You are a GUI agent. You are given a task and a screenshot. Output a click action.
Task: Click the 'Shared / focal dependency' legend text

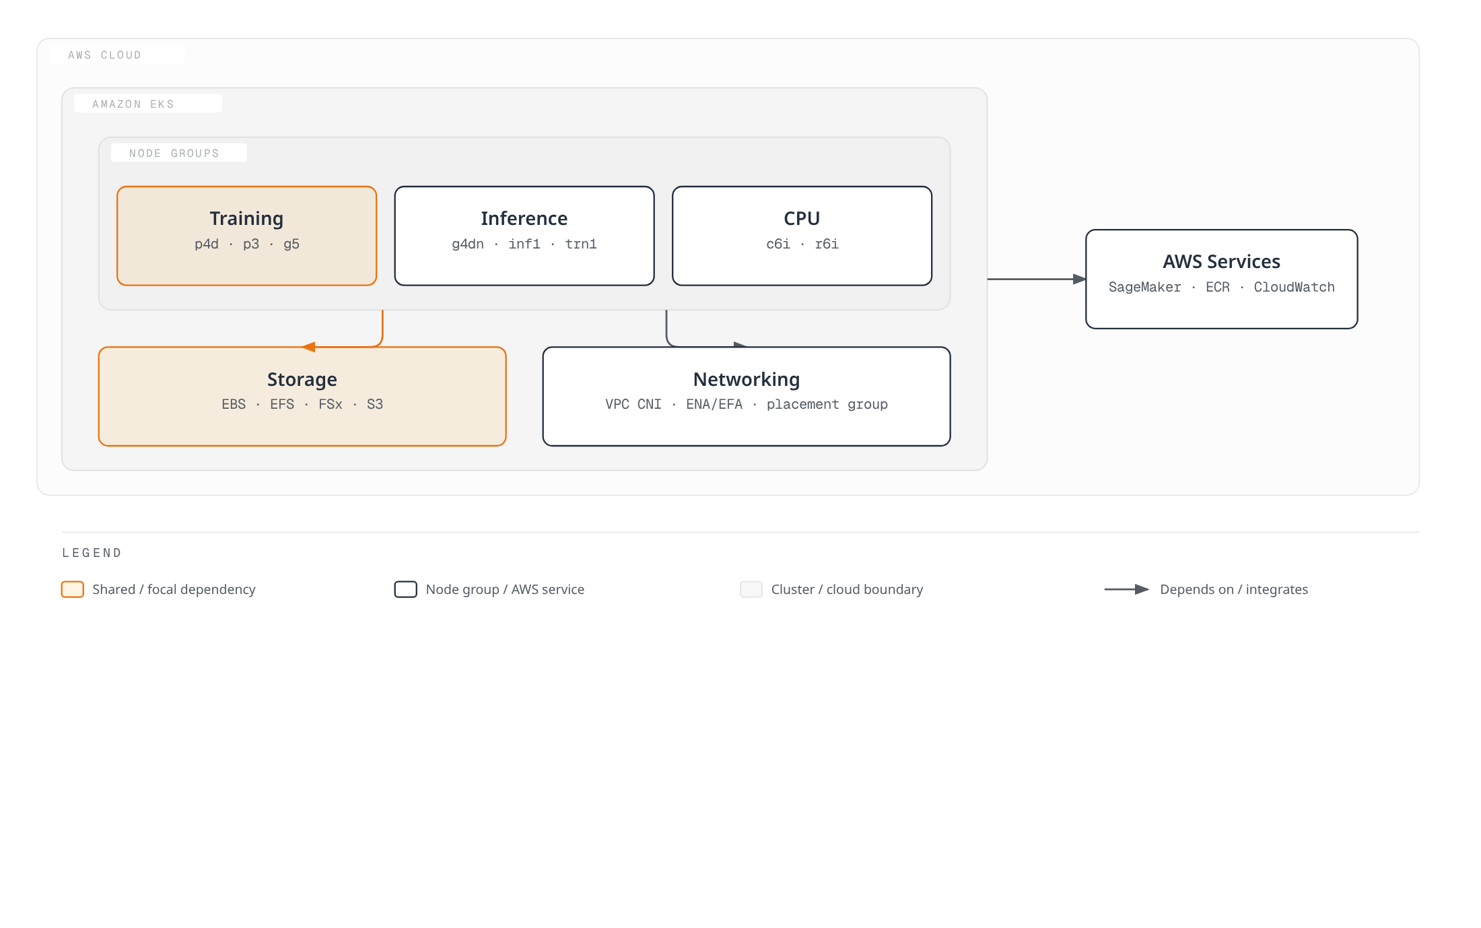[174, 589]
